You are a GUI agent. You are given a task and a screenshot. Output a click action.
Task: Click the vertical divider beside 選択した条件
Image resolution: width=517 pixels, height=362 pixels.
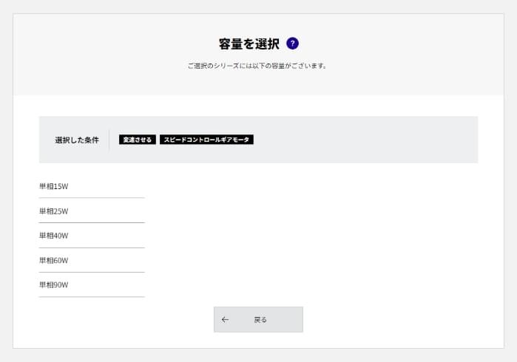pos(109,140)
